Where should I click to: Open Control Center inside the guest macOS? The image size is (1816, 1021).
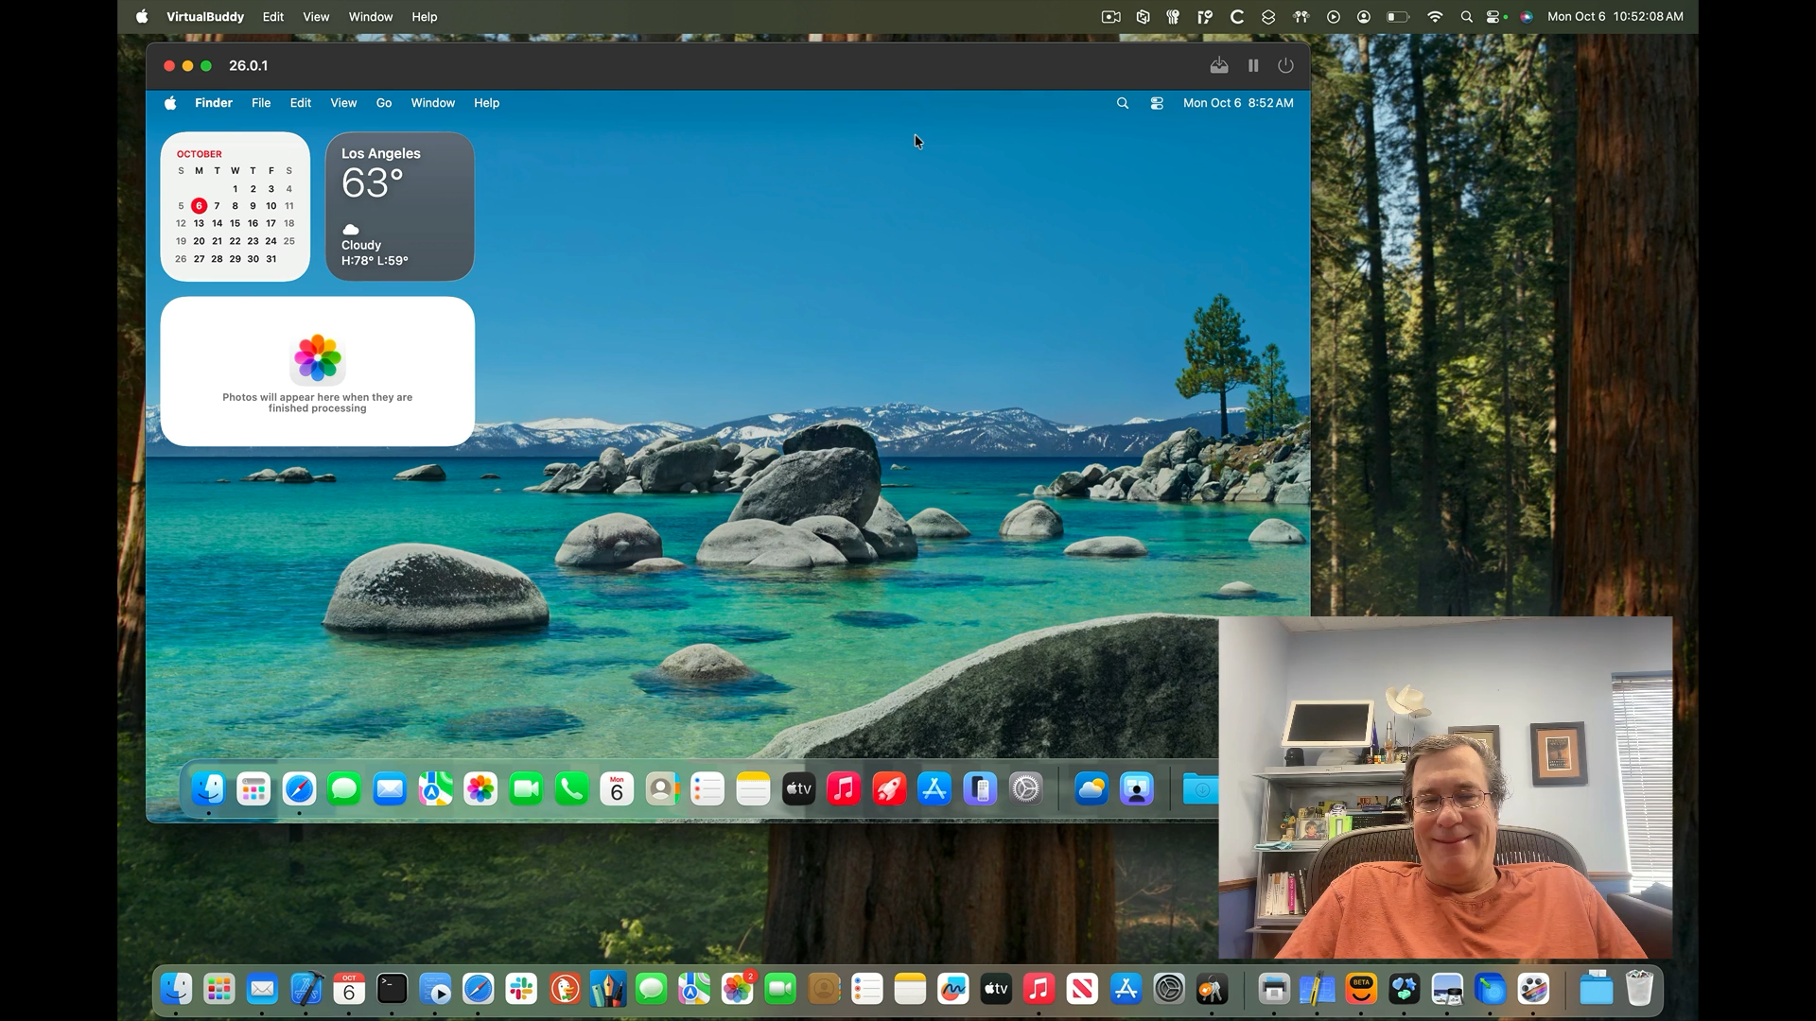click(x=1157, y=103)
